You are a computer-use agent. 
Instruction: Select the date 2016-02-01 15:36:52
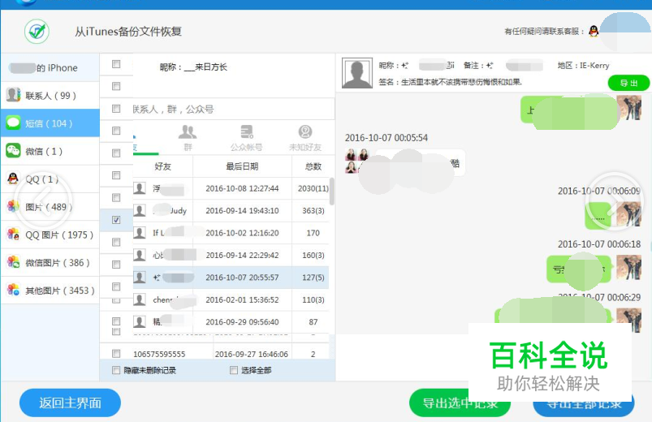pyautogui.click(x=242, y=299)
